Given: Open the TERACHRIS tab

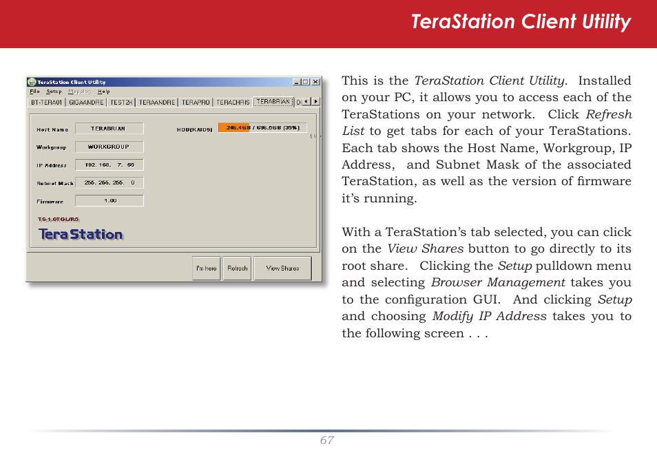Looking at the screenshot, I should [233, 103].
